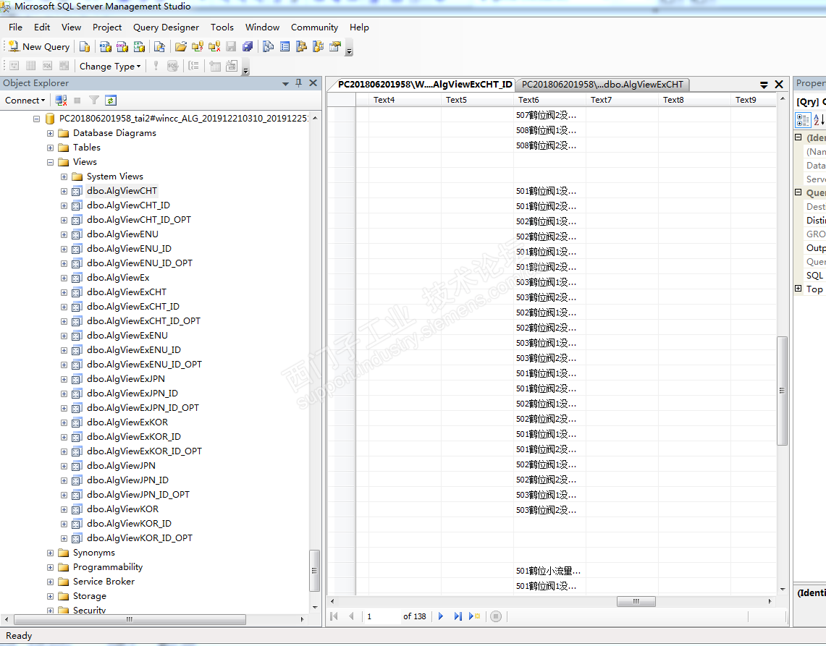Select the dbo.AlgViewExKOR_ID_OPT view

(x=144, y=451)
